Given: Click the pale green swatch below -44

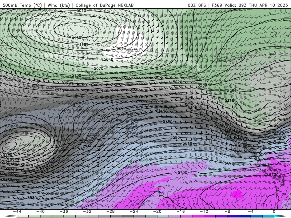Looking at the screenshot, I should [x=23, y=216].
